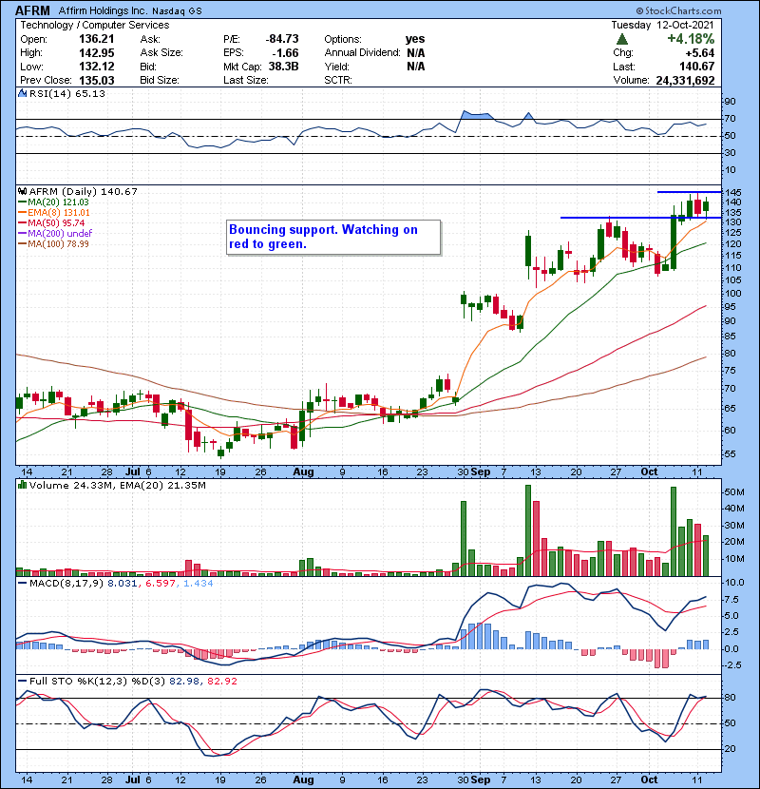Screen dimensions: 760x789
Task: Click the P/E value -84.73
Action: [282, 39]
